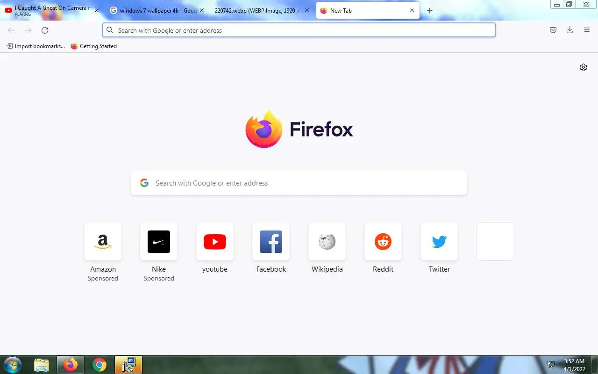This screenshot has height=374, width=598.
Task: Open the clock showing 3:52 AM
Action: point(574,365)
